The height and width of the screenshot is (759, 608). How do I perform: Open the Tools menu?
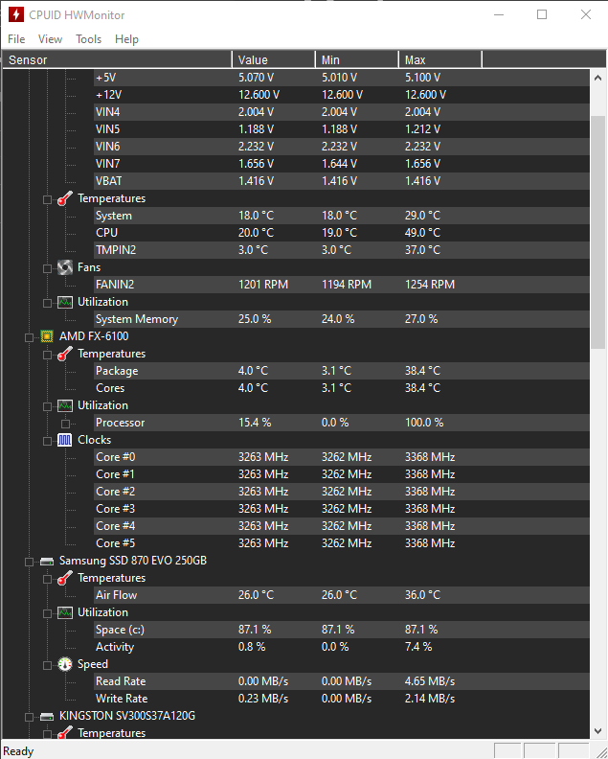click(x=88, y=39)
